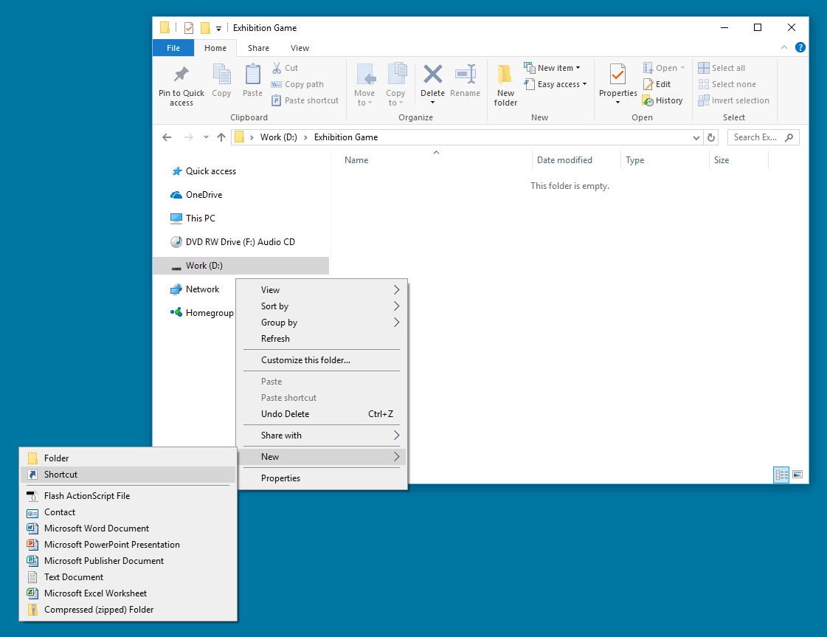Click the new folder icon in title bar
This screenshot has height=637, width=827.
205,28
